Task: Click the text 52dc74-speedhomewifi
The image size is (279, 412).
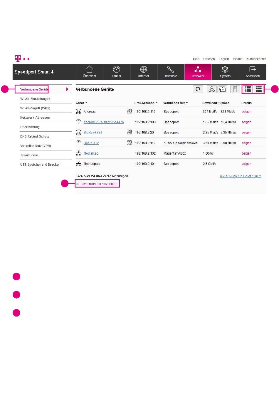Action: tap(181, 143)
